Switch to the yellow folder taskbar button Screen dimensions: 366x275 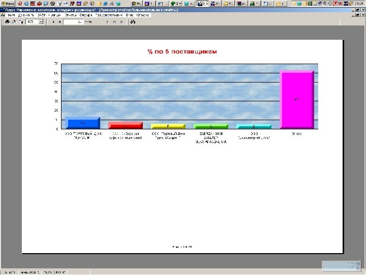pos(228,4)
